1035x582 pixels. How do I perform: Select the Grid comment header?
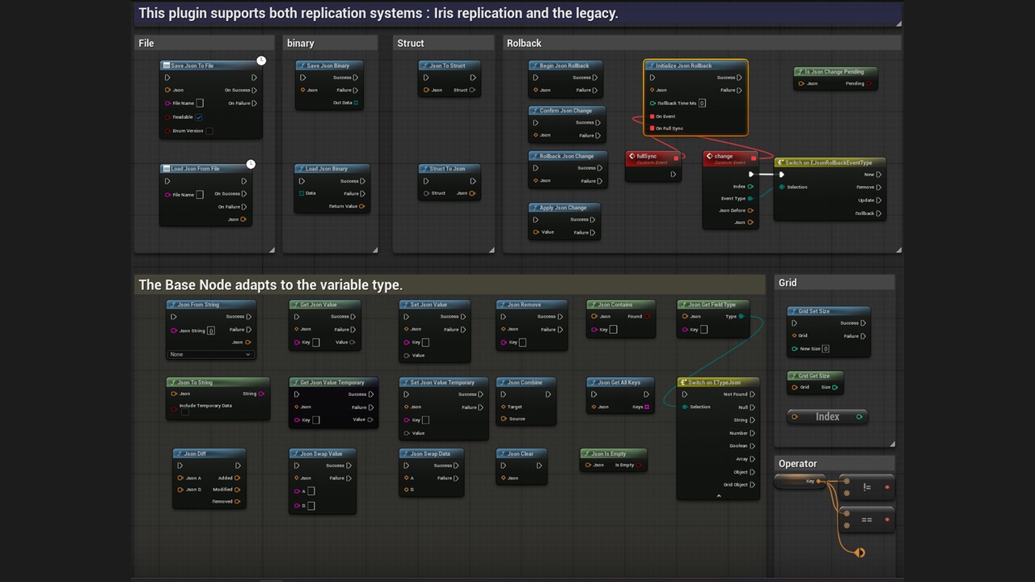tap(834, 282)
